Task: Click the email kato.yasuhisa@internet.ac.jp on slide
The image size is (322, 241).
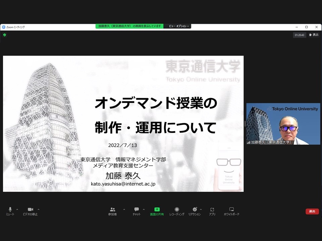Action: [123, 184]
